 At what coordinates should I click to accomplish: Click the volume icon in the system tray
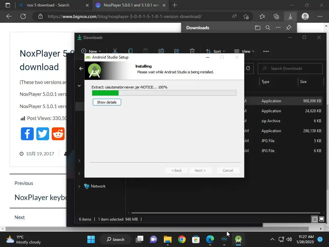(x=289, y=239)
